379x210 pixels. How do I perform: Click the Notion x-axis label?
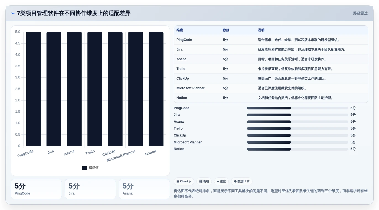point(151,153)
